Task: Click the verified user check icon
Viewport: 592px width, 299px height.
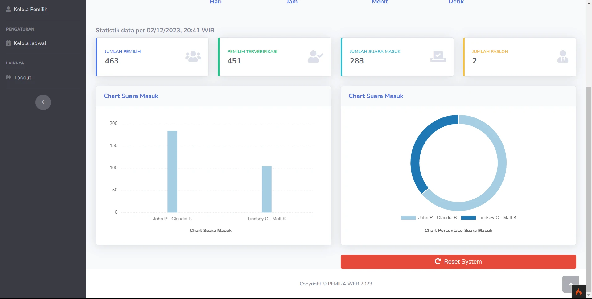Action: pyautogui.click(x=315, y=57)
